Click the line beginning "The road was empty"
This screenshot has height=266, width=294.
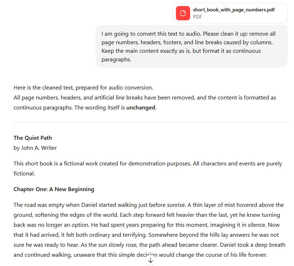point(148,205)
